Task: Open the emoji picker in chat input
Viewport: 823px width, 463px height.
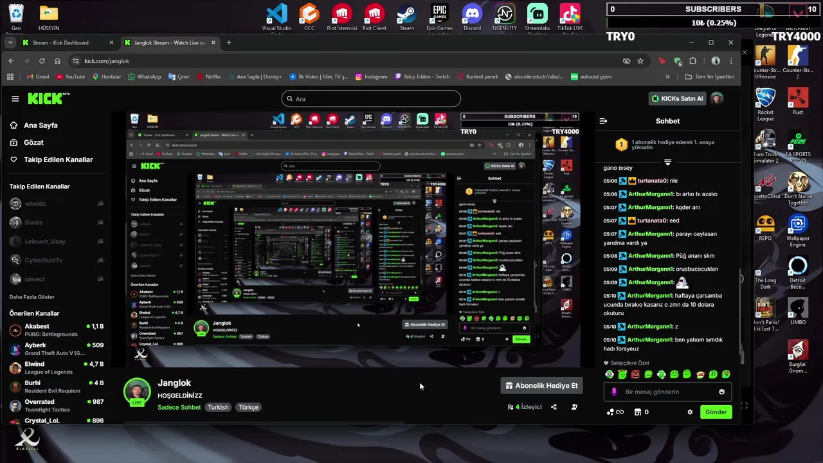Action: (721, 392)
